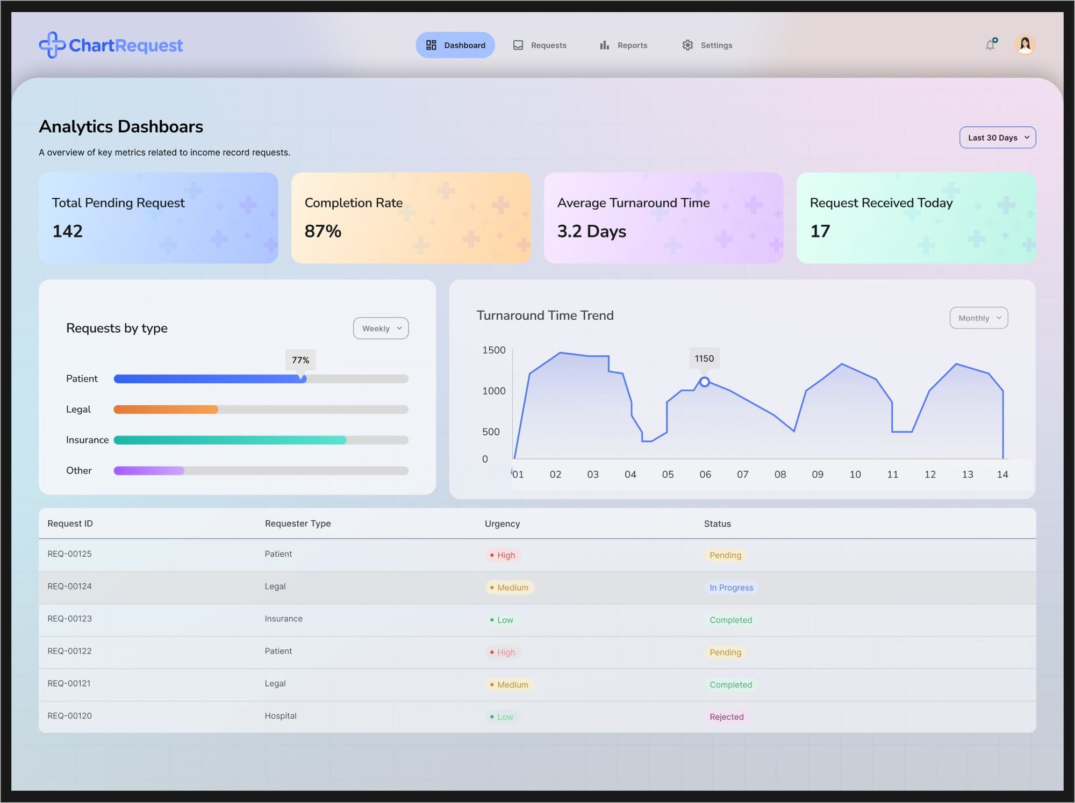The width and height of the screenshot is (1075, 803).
Task: Click the Reports bar chart icon
Action: coord(605,45)
